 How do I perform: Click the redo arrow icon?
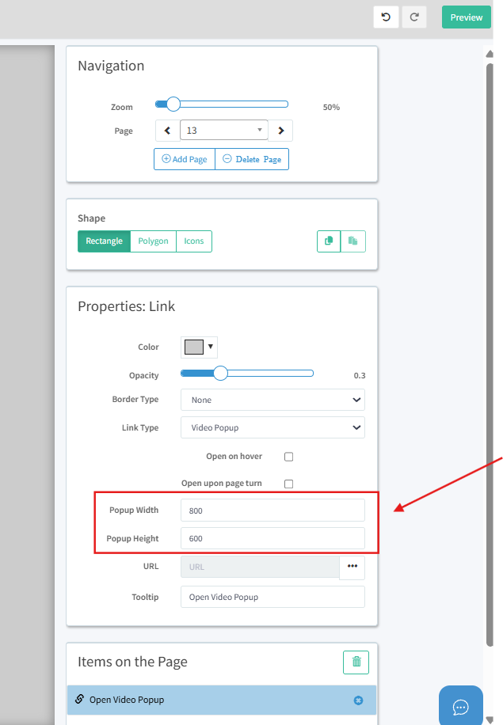tap(414, 17)
